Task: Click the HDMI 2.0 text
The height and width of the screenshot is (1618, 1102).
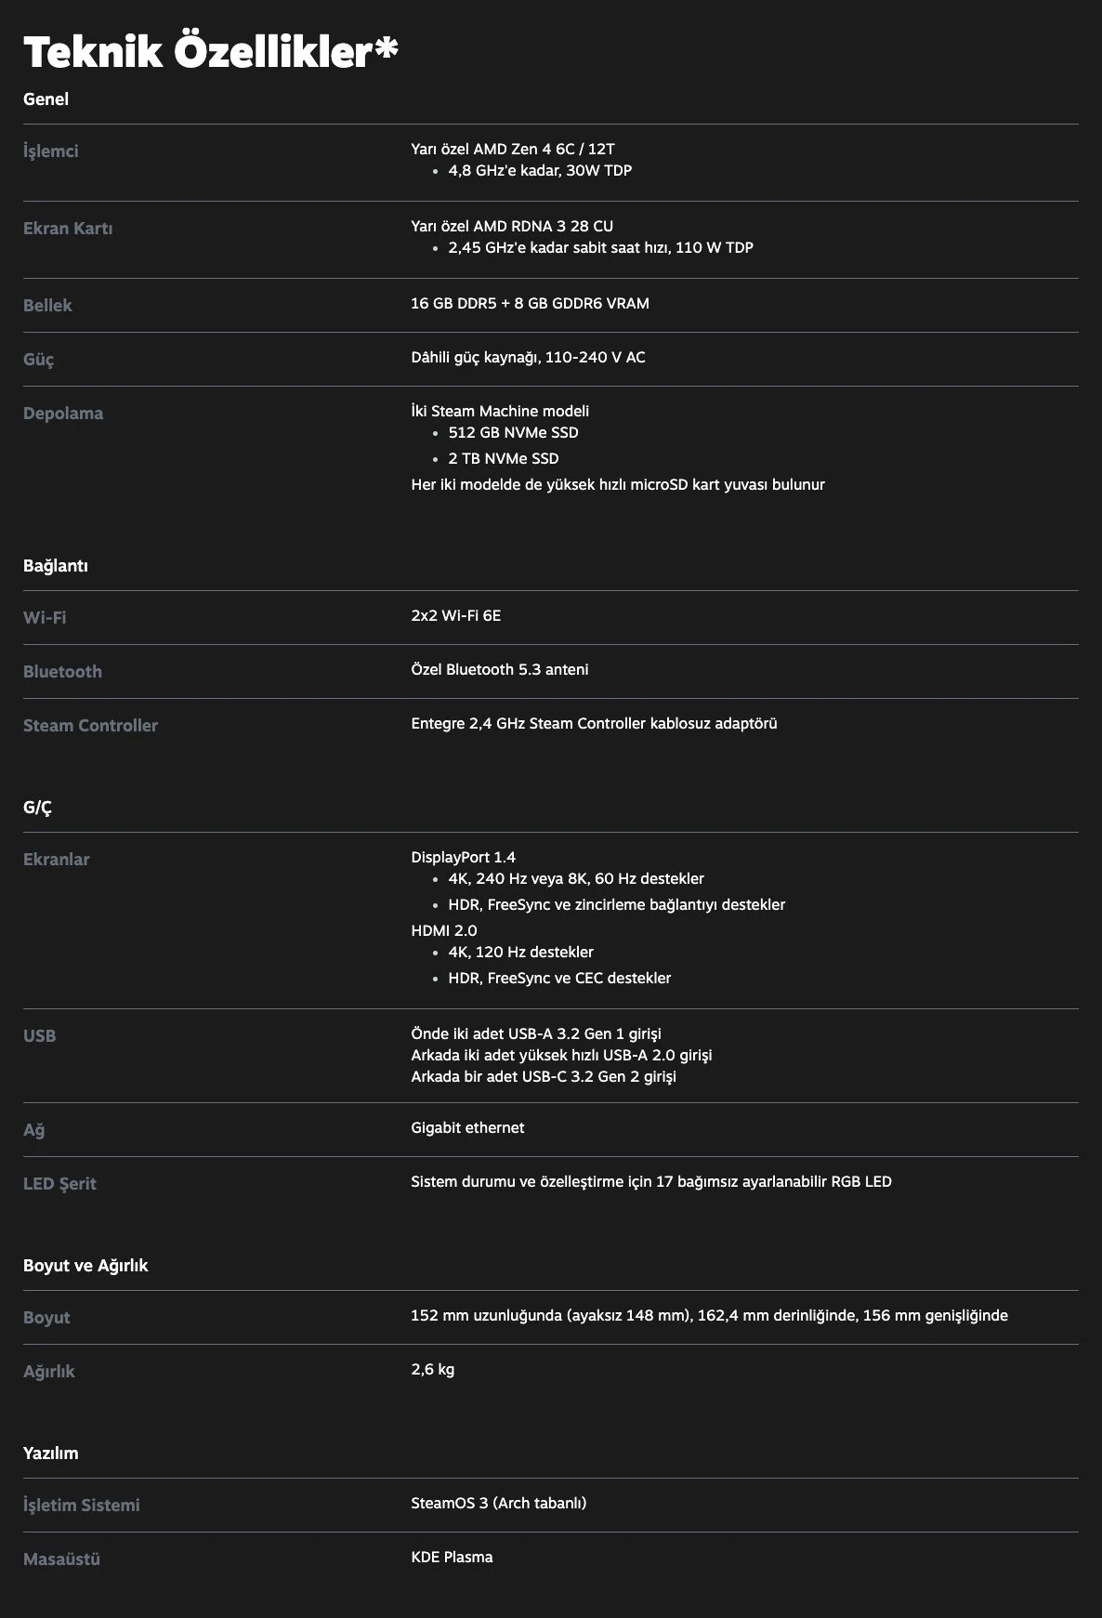Action: coord(443,931)
